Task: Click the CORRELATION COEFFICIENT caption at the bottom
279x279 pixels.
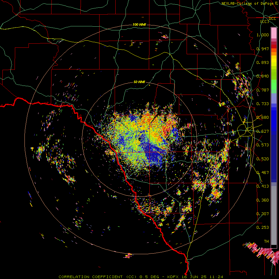Action: click(x=141, y=277)
